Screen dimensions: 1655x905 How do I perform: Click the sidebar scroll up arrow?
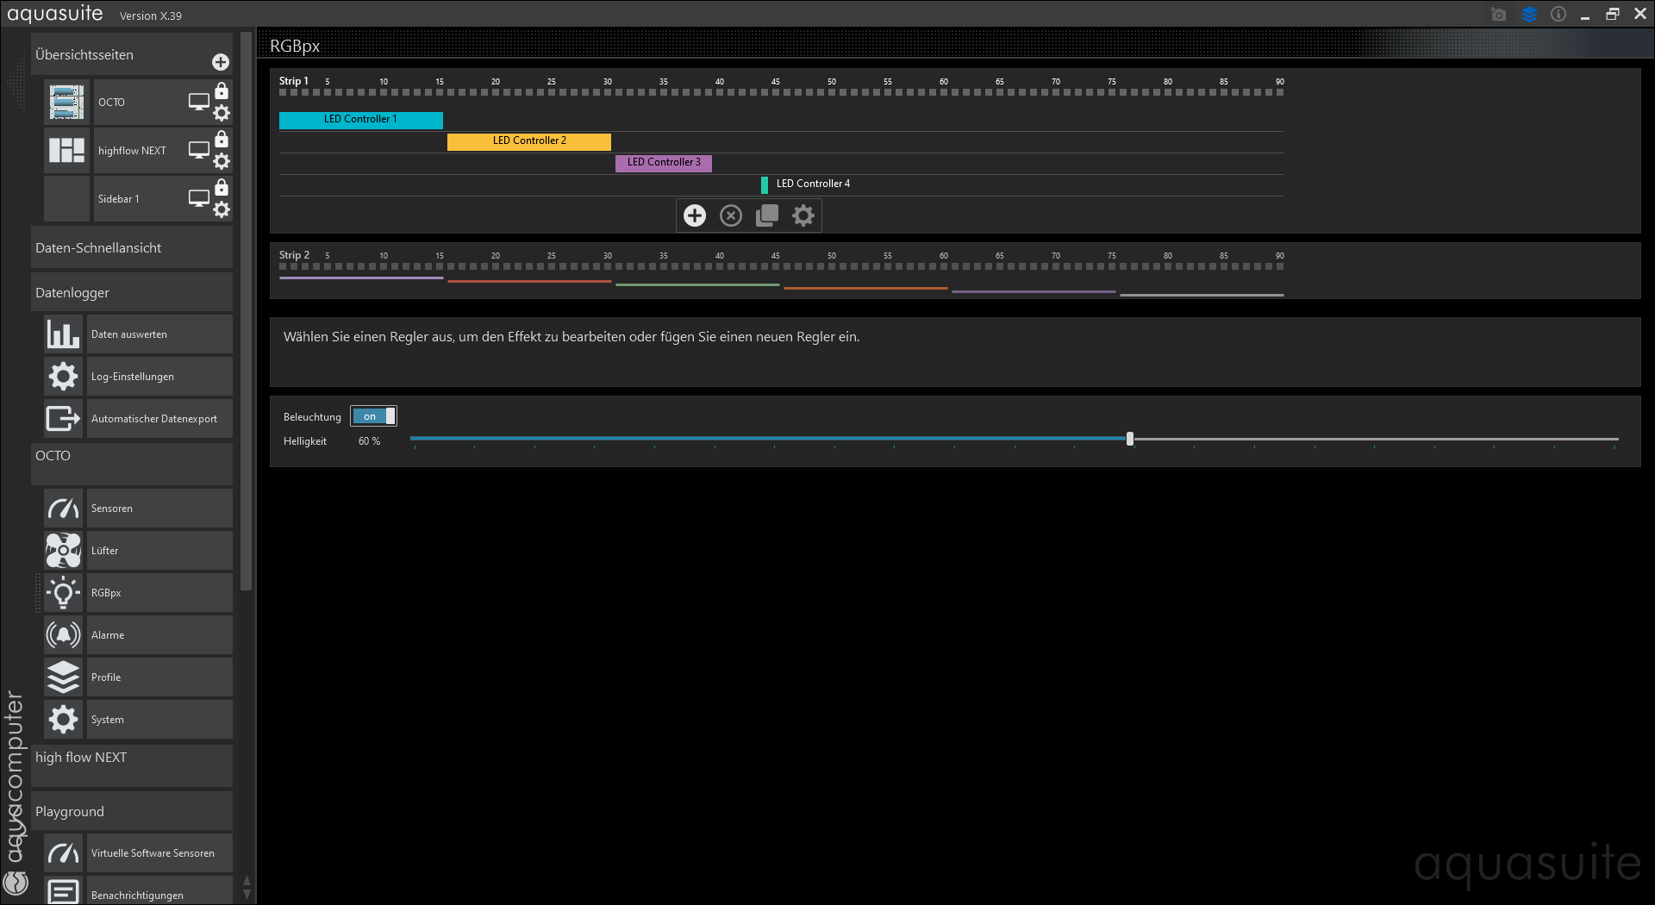coord(247,881)
